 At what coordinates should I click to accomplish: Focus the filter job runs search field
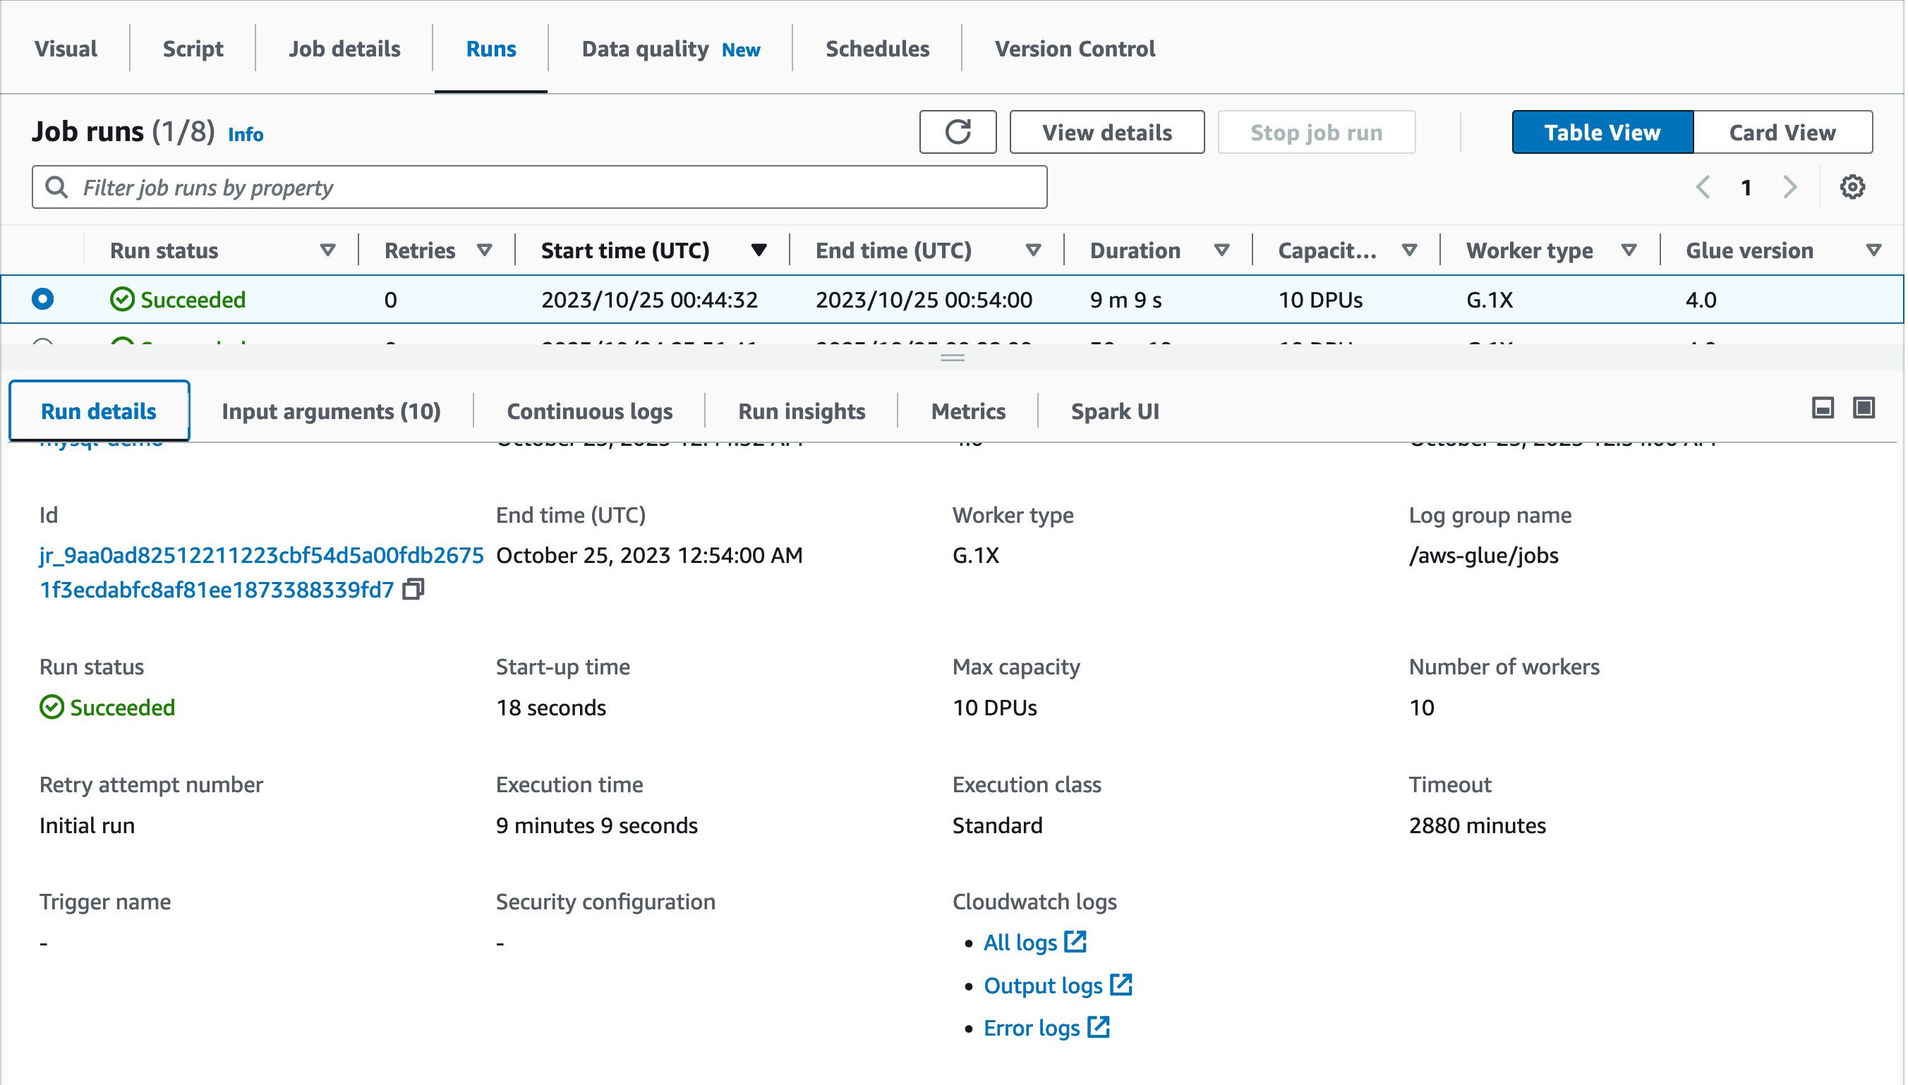(540, 187)
